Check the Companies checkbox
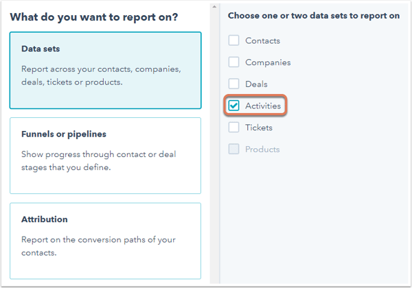 click(x=233, y=62)
